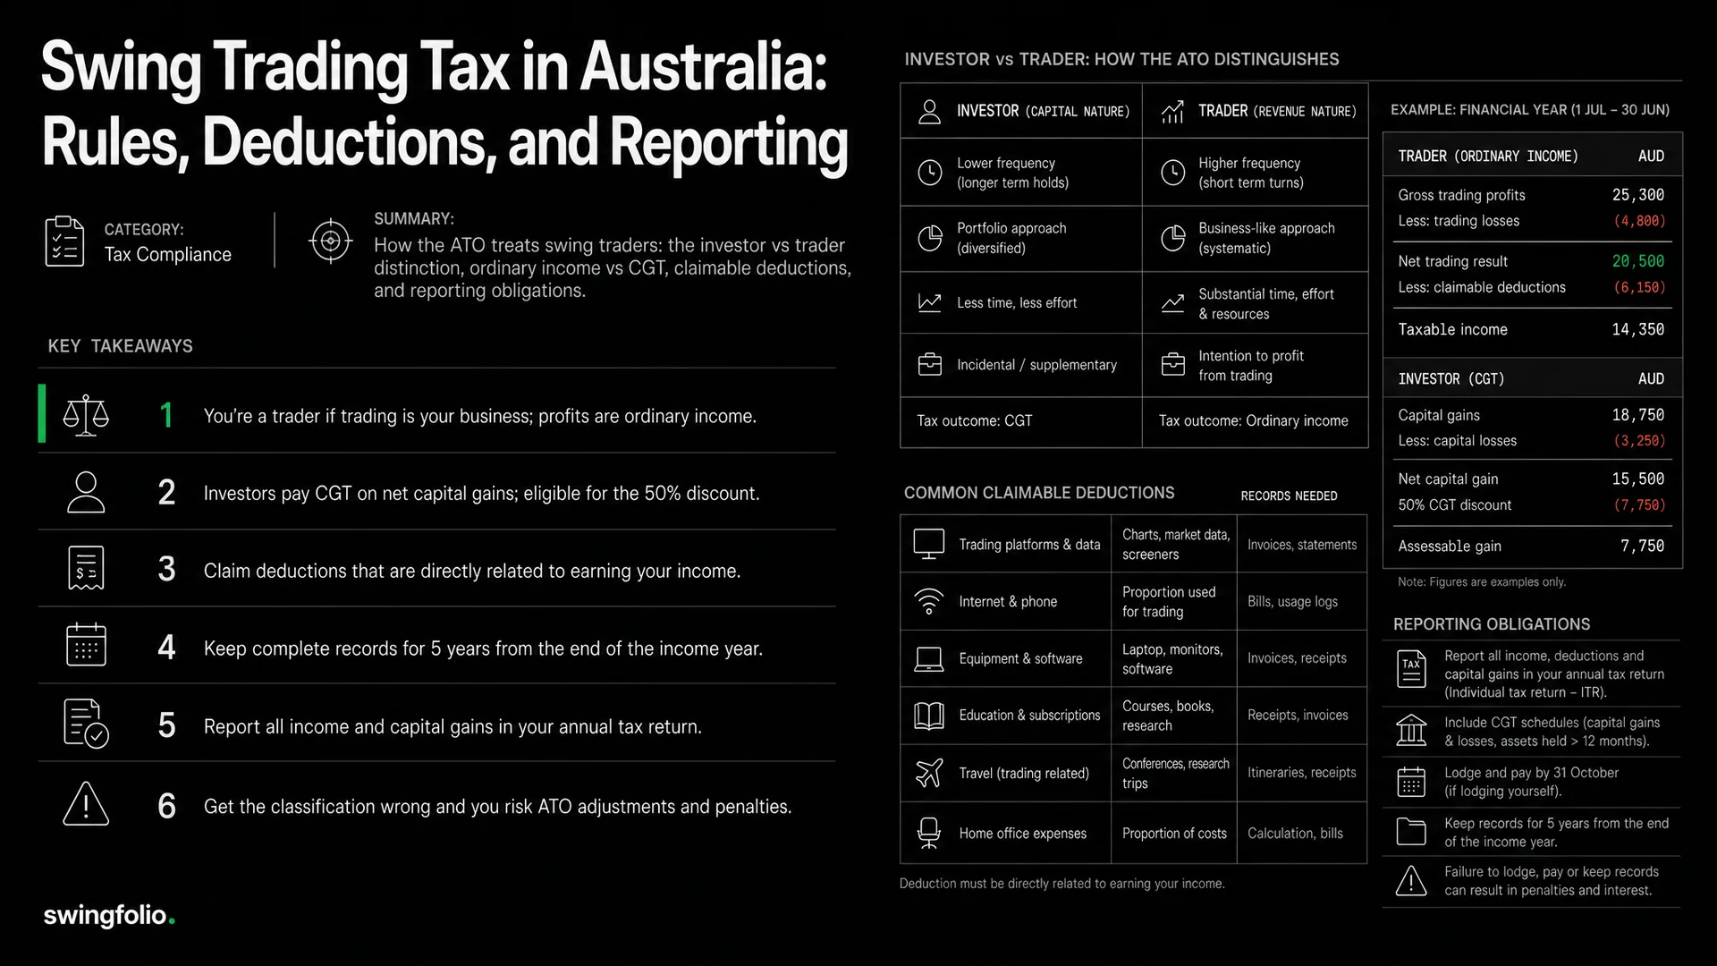Click the Gross trading profits value 25,300
Viewport: 1717px width, 966px height.
[x=1637, y=195]
